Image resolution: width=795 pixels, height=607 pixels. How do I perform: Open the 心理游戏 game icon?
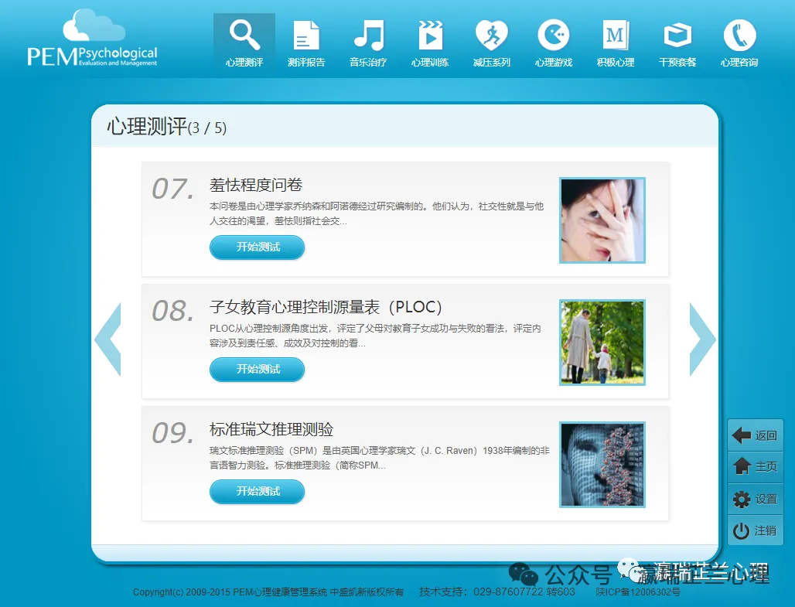tap(554, 36)
